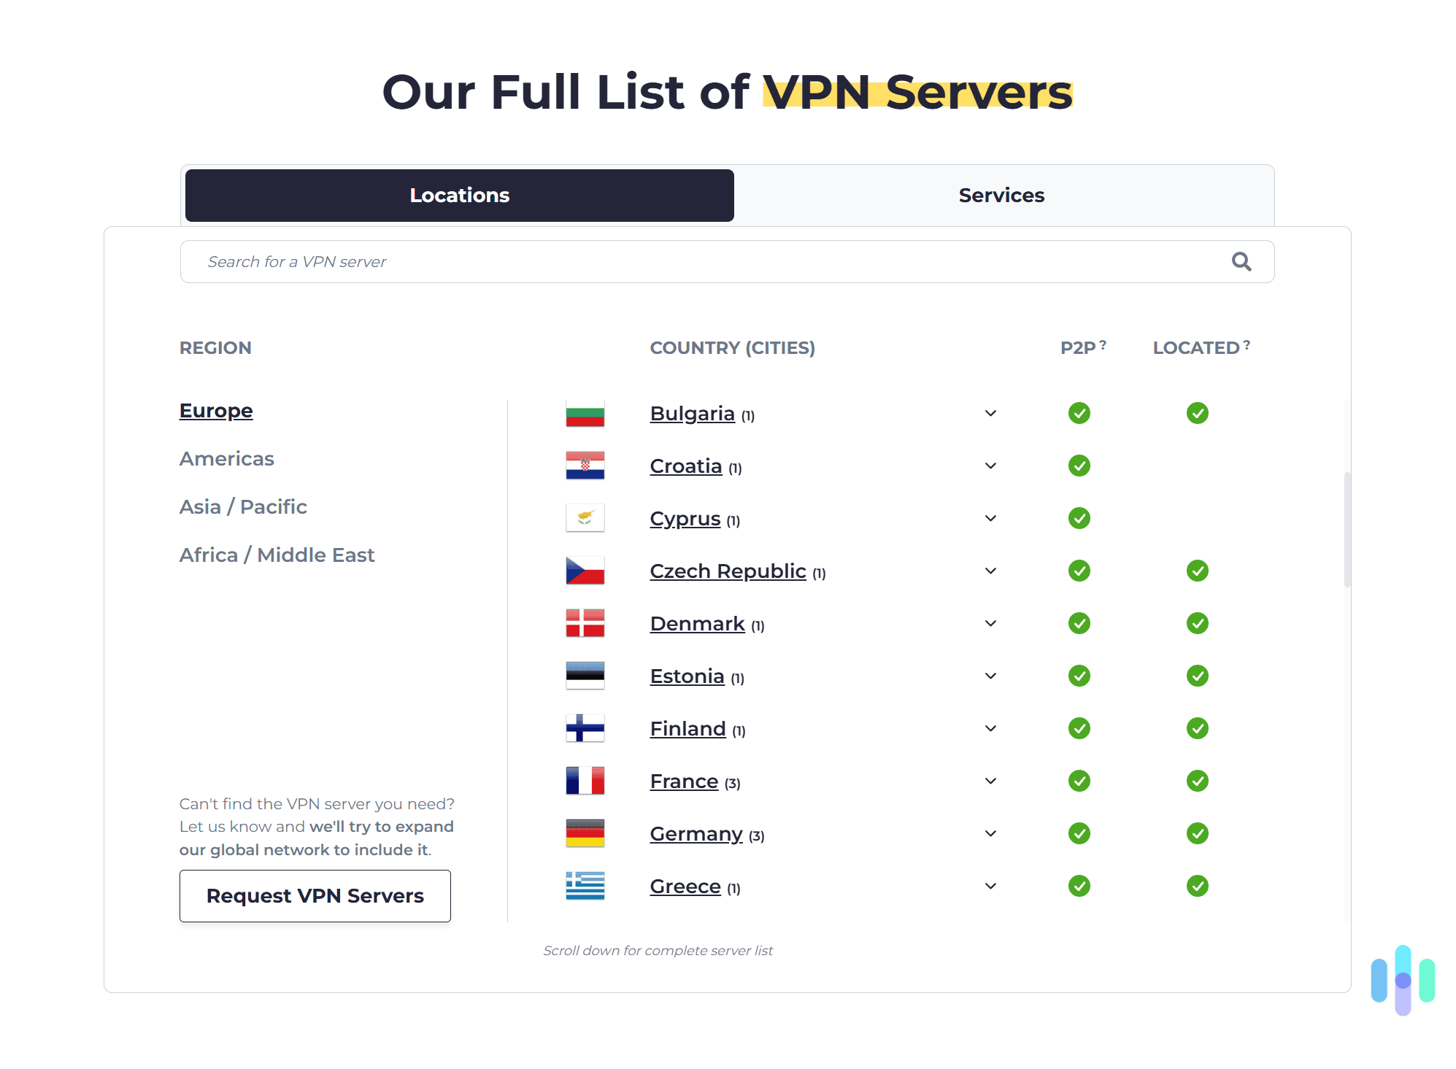Screen dimensions: 1456x1069
Task: Click the Greece flag icon
Action: coord(584,885)
